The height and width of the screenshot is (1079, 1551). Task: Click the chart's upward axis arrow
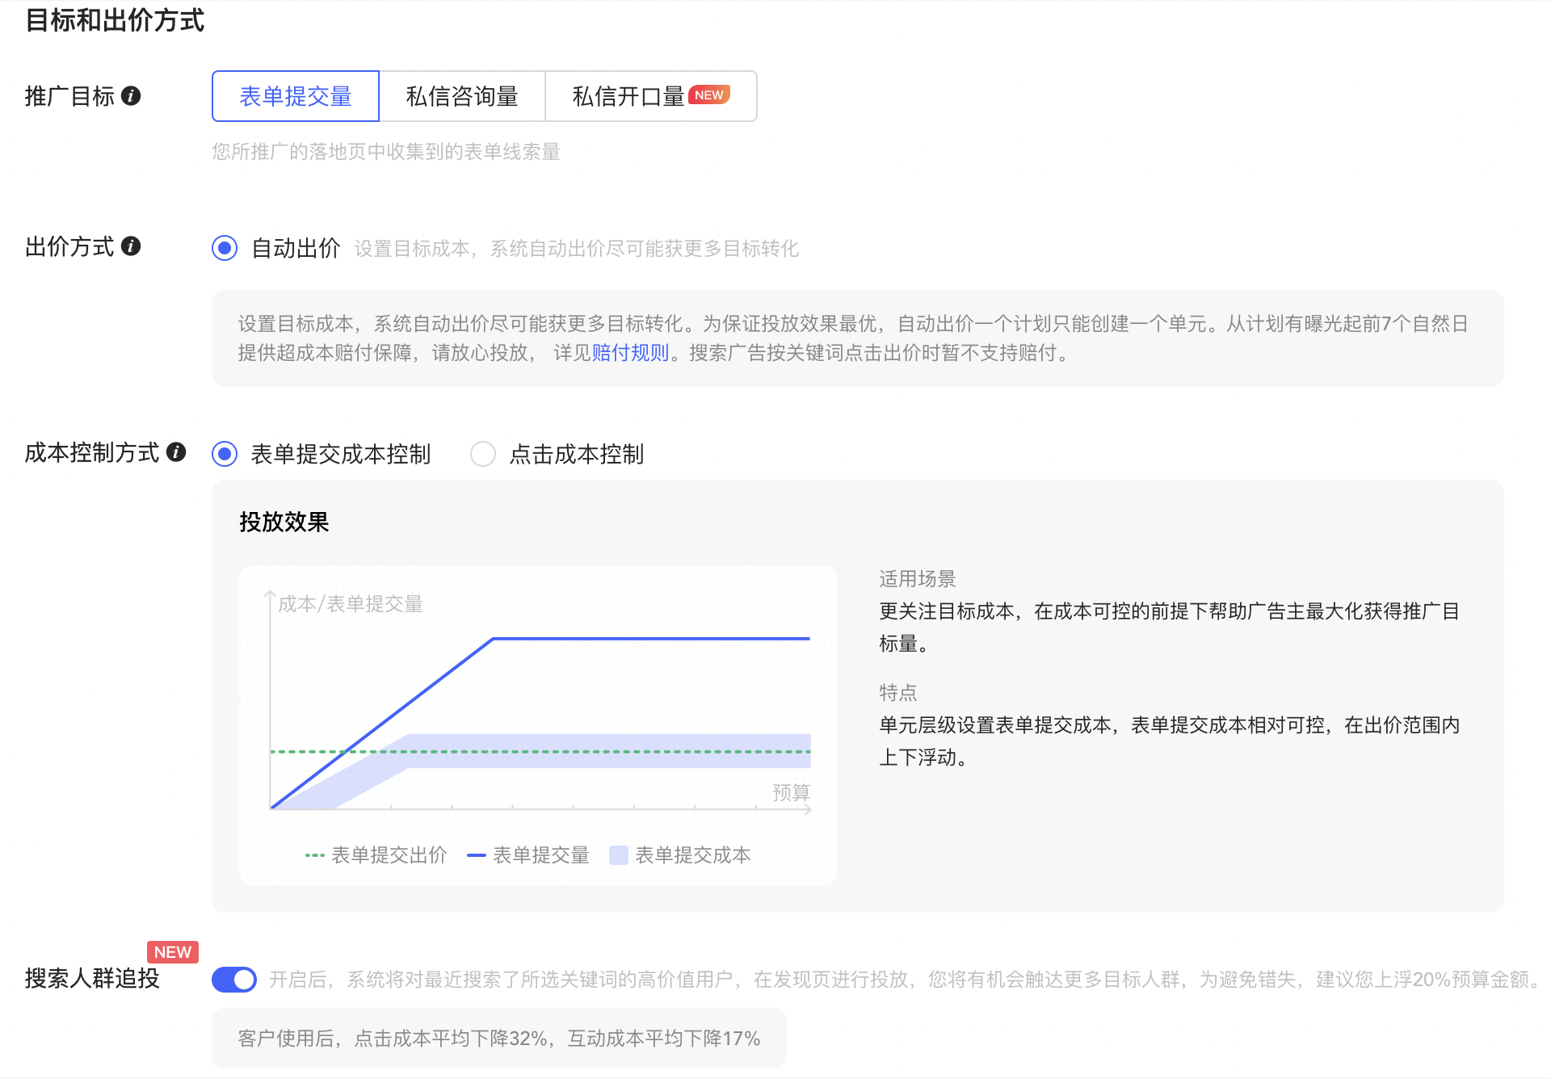pos(269,598)
